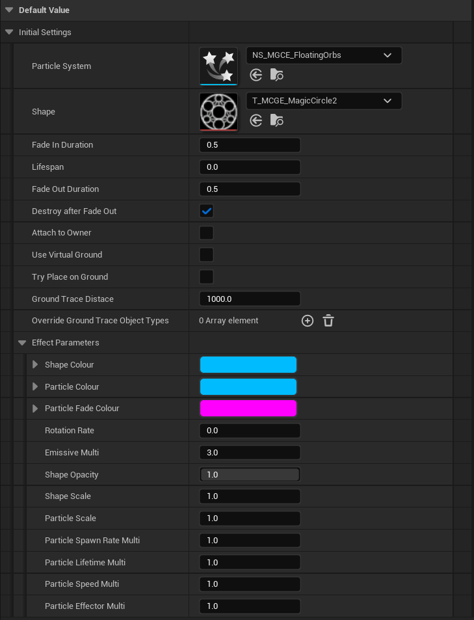Viewport: 474px width, 620px height.
Task: Toggle Try Place on Ground checkbox
Action: (x=207, y=277)
